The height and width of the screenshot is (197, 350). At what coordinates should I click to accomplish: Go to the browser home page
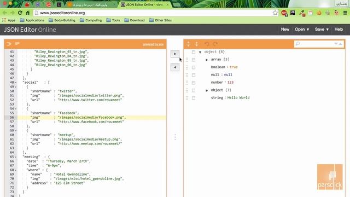tap(28, 13)
